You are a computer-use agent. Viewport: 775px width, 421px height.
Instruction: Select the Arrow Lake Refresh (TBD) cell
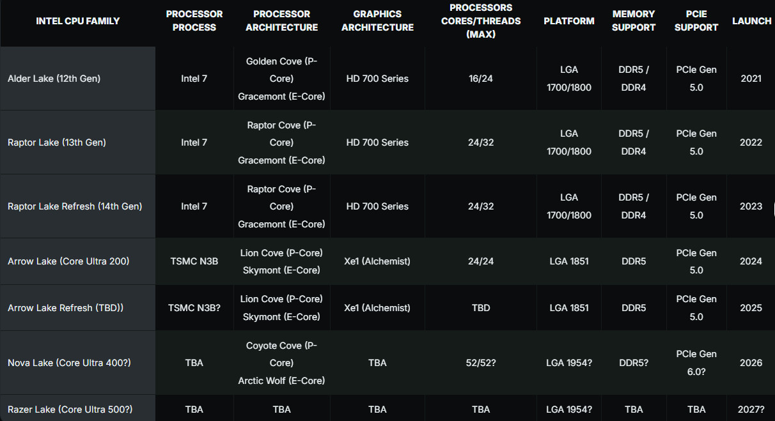[x=65, y=308]
